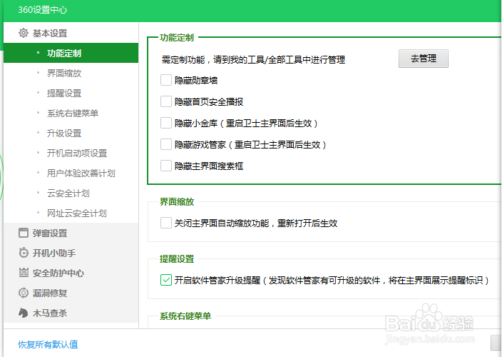502x357 pixels.
Task: Tick the 隐藏游戏管家 checkbox
Action: 166,144
